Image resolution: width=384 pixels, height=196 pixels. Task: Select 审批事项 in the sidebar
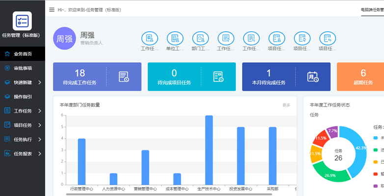click(x=23, y=68)
